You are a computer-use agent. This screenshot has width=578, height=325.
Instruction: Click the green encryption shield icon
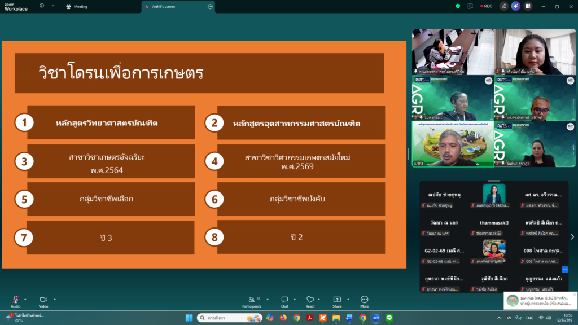pos(458,6)
